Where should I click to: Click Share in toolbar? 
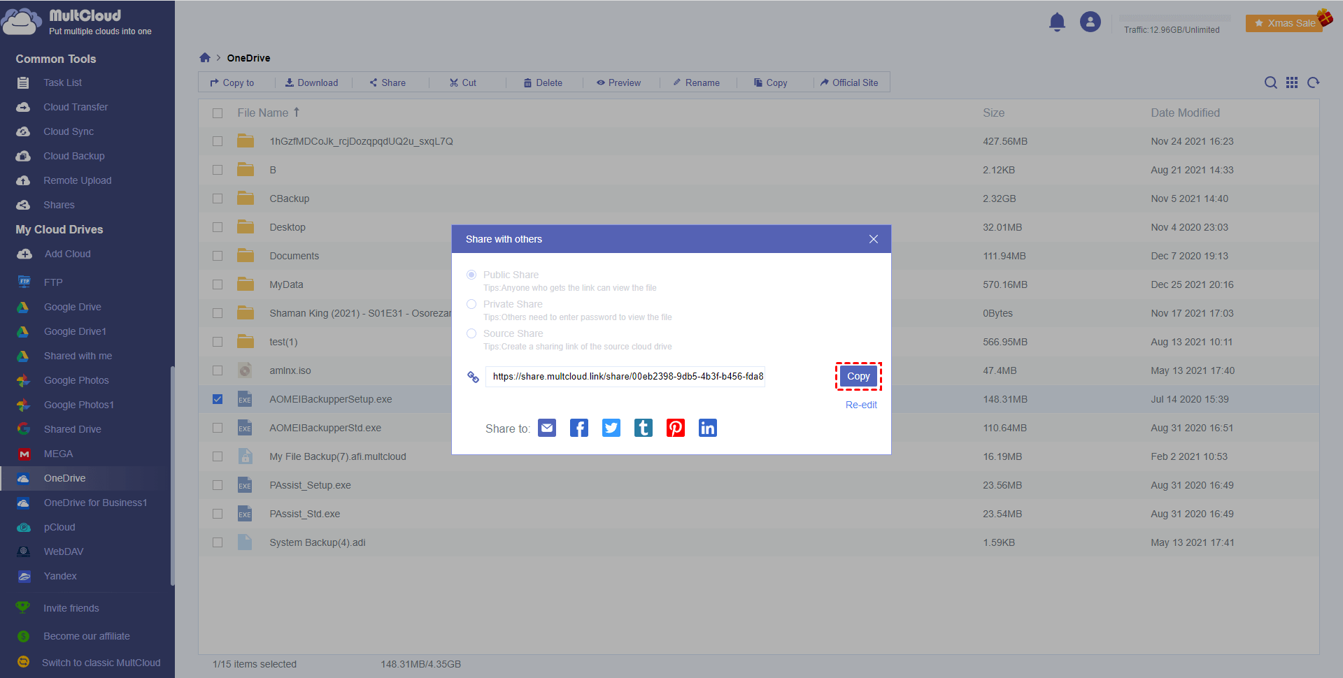pos(388,82)
